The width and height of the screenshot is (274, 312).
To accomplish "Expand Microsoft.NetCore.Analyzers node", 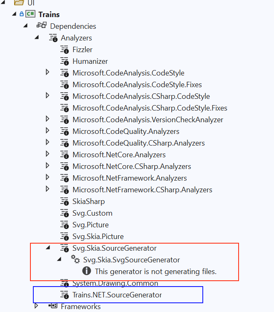I will (x=47, y=154).
